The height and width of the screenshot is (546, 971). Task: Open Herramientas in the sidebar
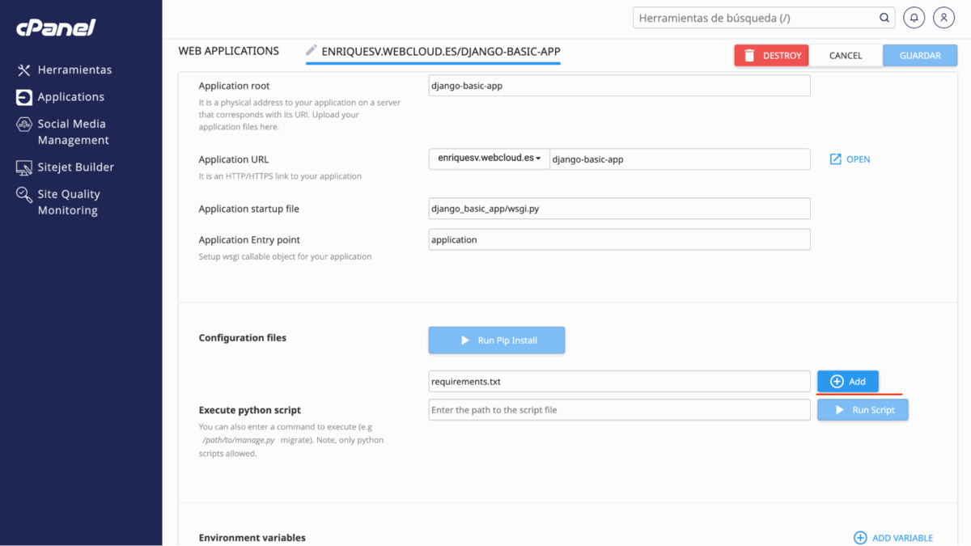click(x=74, y=70)
